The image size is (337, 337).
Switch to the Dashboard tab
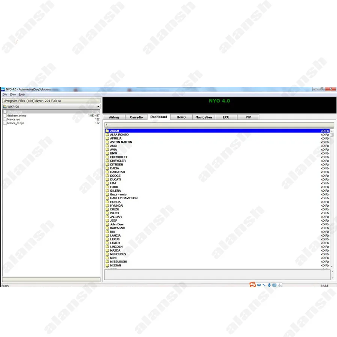[159, 117]
